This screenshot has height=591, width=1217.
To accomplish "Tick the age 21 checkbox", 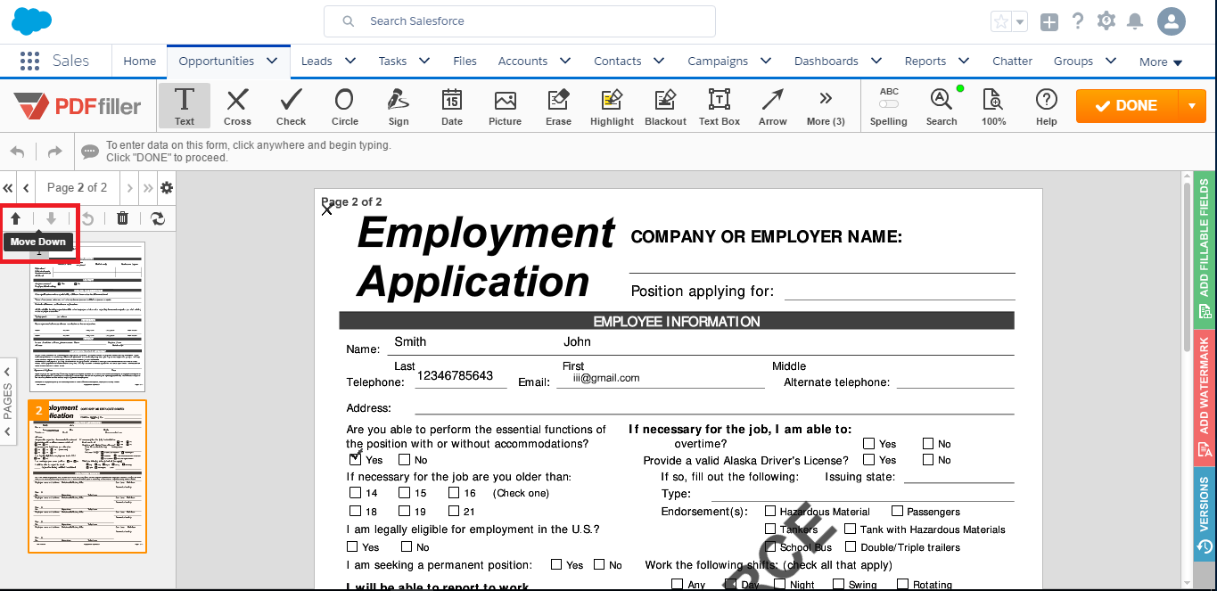I will click(454, 511).
